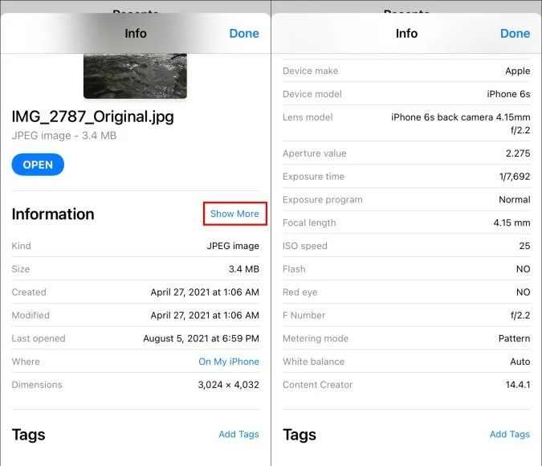Select the IMG_2787_Original.jpg file name
Image resolution: width=542 pixels, height=466 pixels.
tap(92, 117)
